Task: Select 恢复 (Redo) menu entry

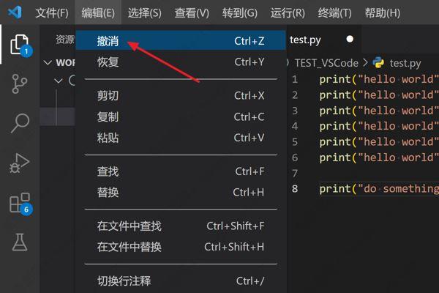Action: click(x=108, y=62)
